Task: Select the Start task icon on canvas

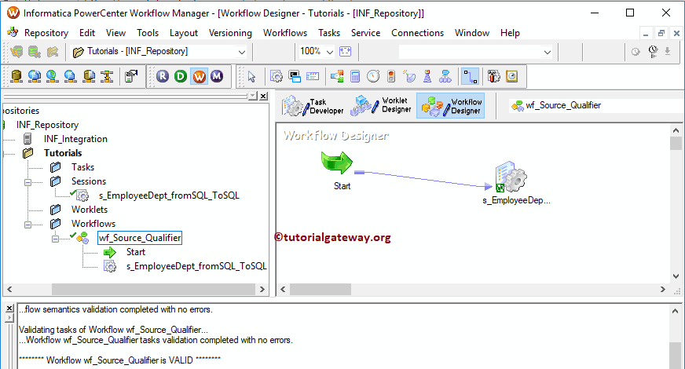Action: [x=336, y=163]
